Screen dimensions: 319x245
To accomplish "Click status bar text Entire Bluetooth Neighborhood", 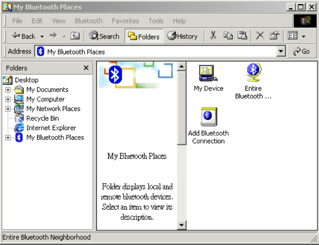I will (46, 237).
